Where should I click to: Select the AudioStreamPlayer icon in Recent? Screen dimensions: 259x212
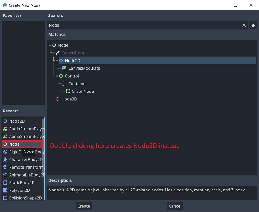click(x=6, y=129)
